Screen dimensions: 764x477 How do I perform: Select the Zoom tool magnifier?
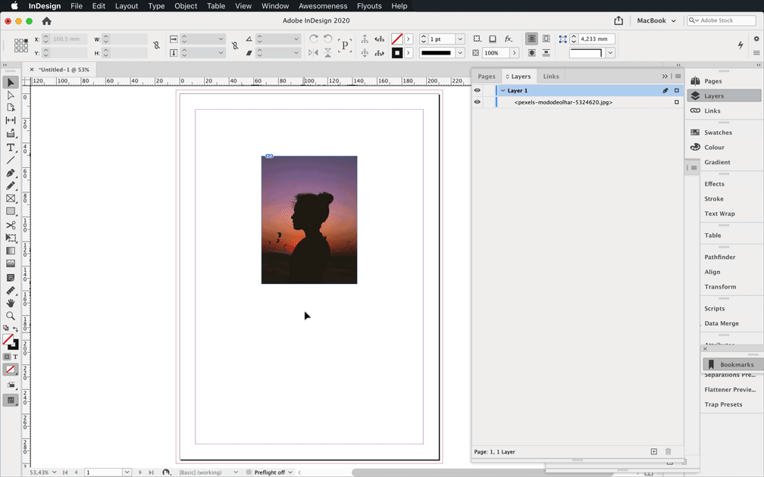pos(11,316)
